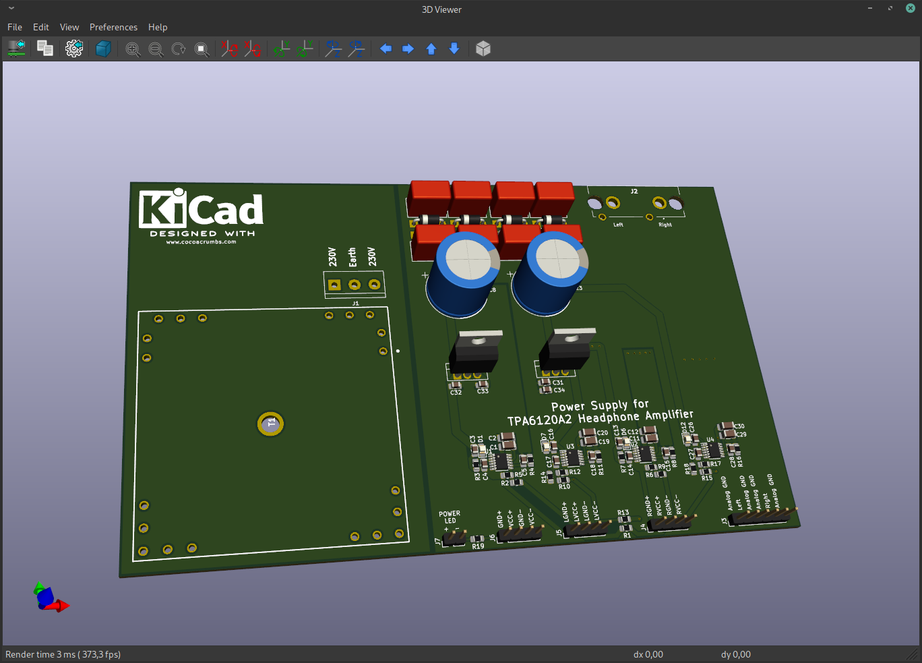Toggle orthographic projection cube icon
922x663 pixels.
pyautogui.click(x=483, y=49)
